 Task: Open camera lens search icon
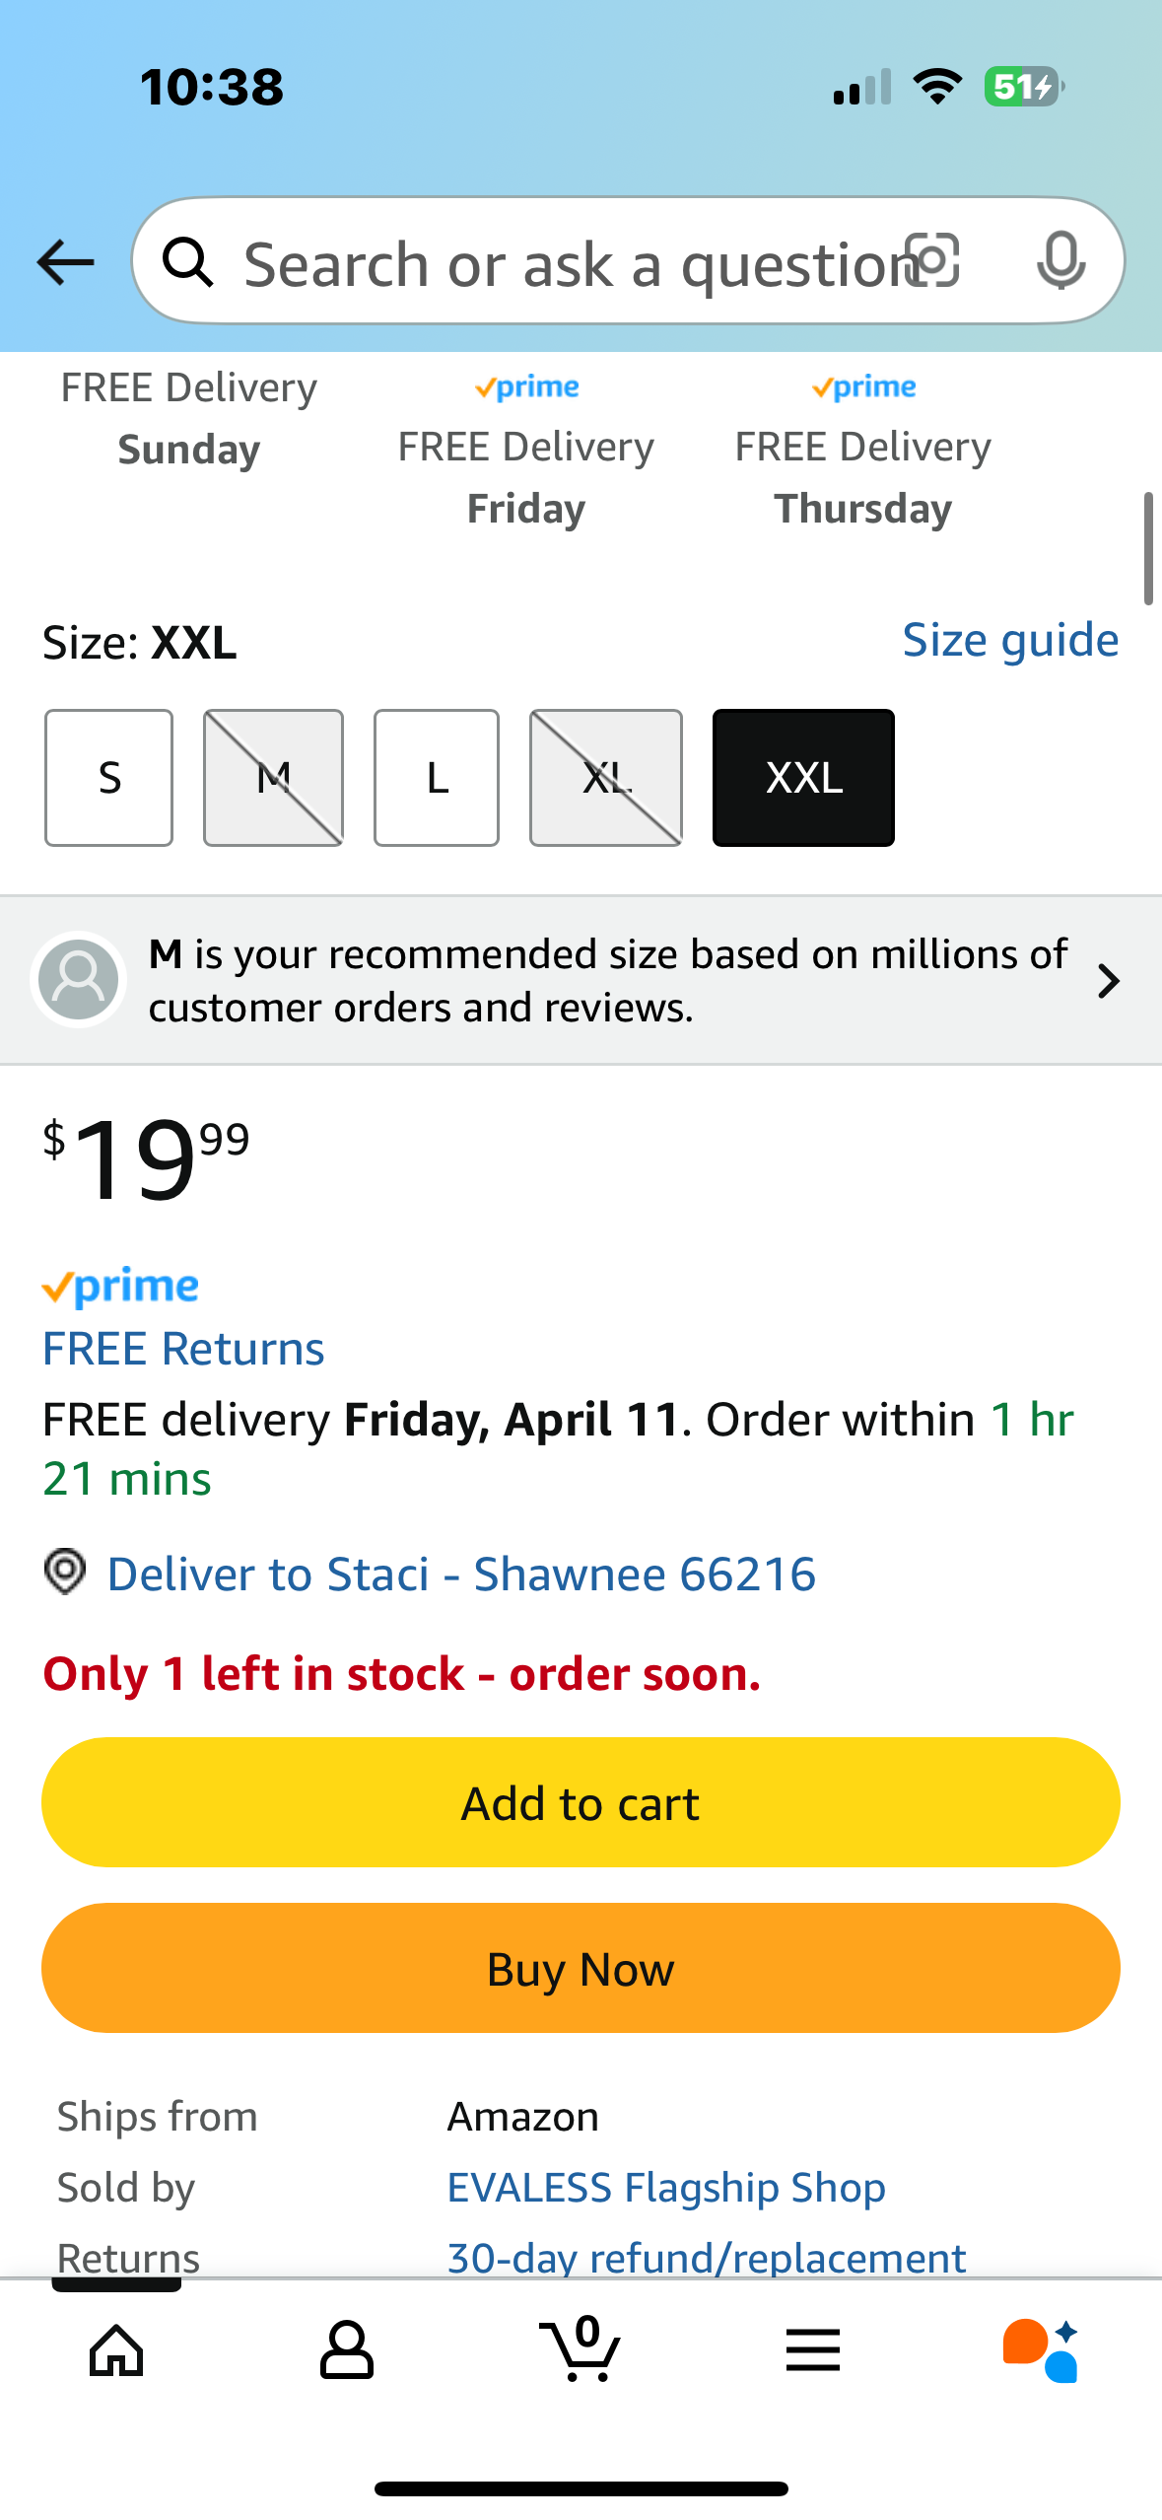pos(931,261)
